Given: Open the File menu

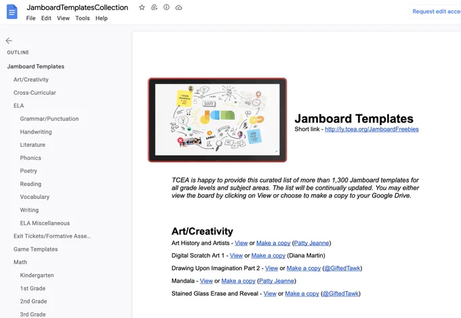Looking at the screenshot, I should 31,18.
